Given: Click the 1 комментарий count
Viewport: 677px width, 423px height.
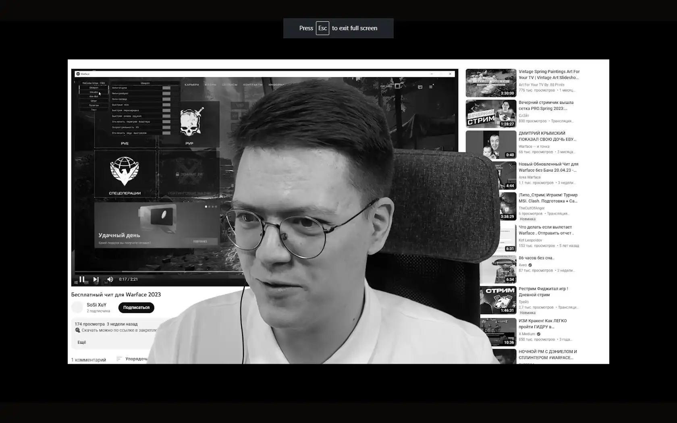Looking at the screenshot, I should pyautogui.click(x=89, y=360).
